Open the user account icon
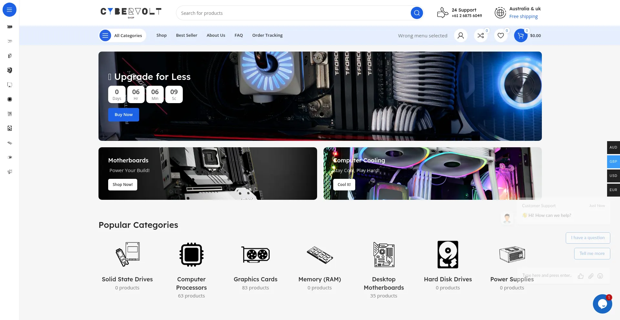The image size is (620, 320). coord(460,35)
